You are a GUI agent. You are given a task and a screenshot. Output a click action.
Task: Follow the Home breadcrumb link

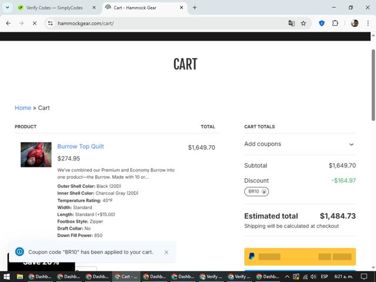pyautogui.click(x=23, y=108)
